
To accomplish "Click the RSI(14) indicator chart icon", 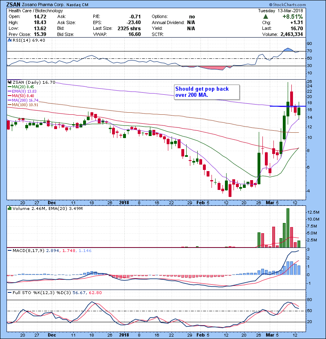I will click(9, 40).
